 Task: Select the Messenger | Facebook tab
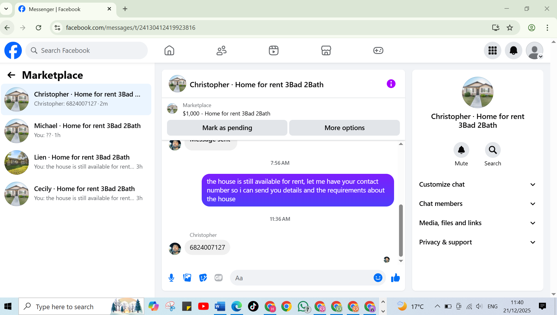pos(65,9)
